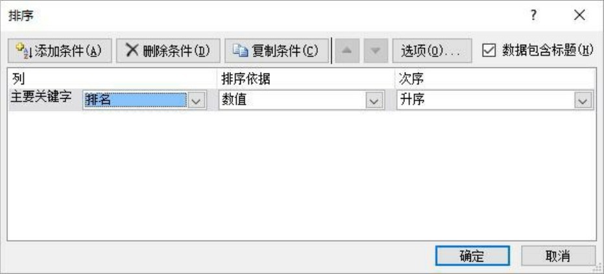The width and height of the screenshot is (604, 274).
Task: Open help via the question mark icon
Action: 533,16
